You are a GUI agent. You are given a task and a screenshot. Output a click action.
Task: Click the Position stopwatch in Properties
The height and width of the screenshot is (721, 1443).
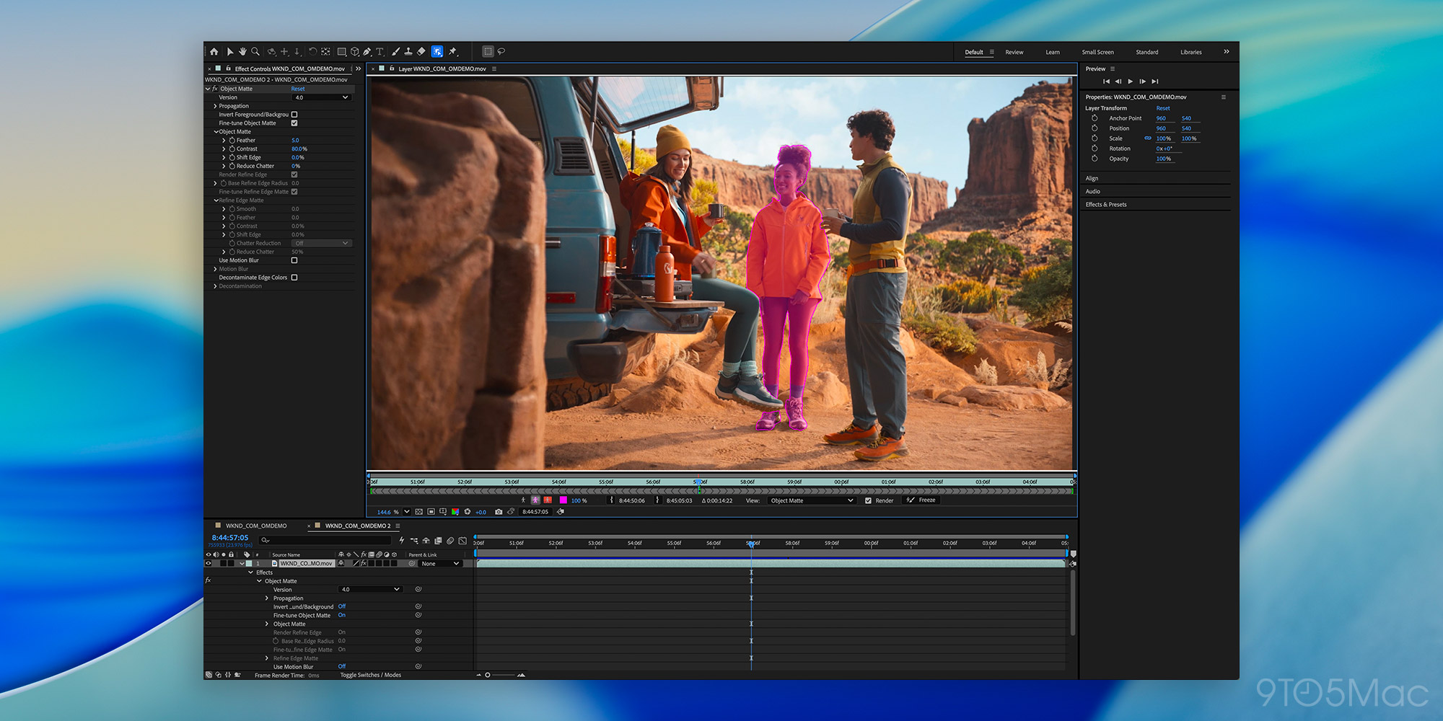1095,128
